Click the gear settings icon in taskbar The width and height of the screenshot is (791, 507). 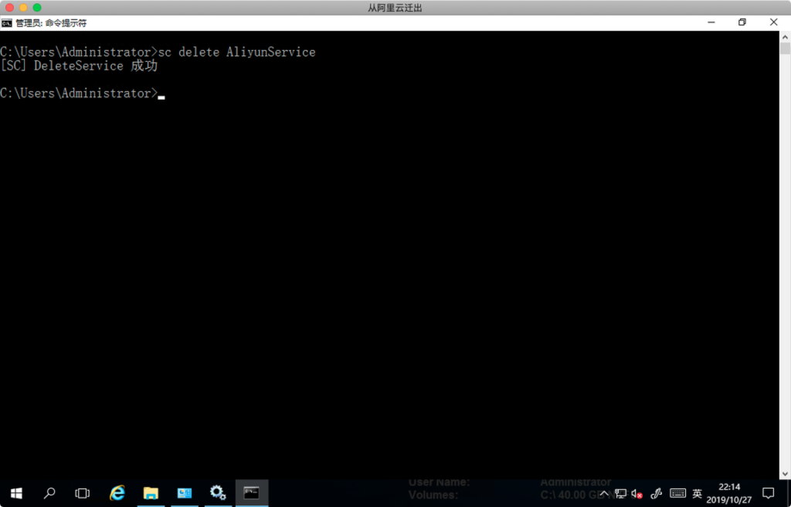218,493
